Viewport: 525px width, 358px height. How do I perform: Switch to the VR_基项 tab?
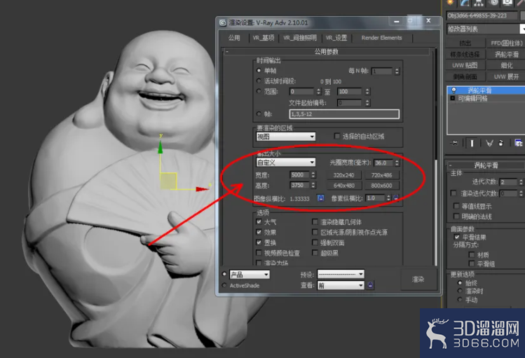click(264, 38)
